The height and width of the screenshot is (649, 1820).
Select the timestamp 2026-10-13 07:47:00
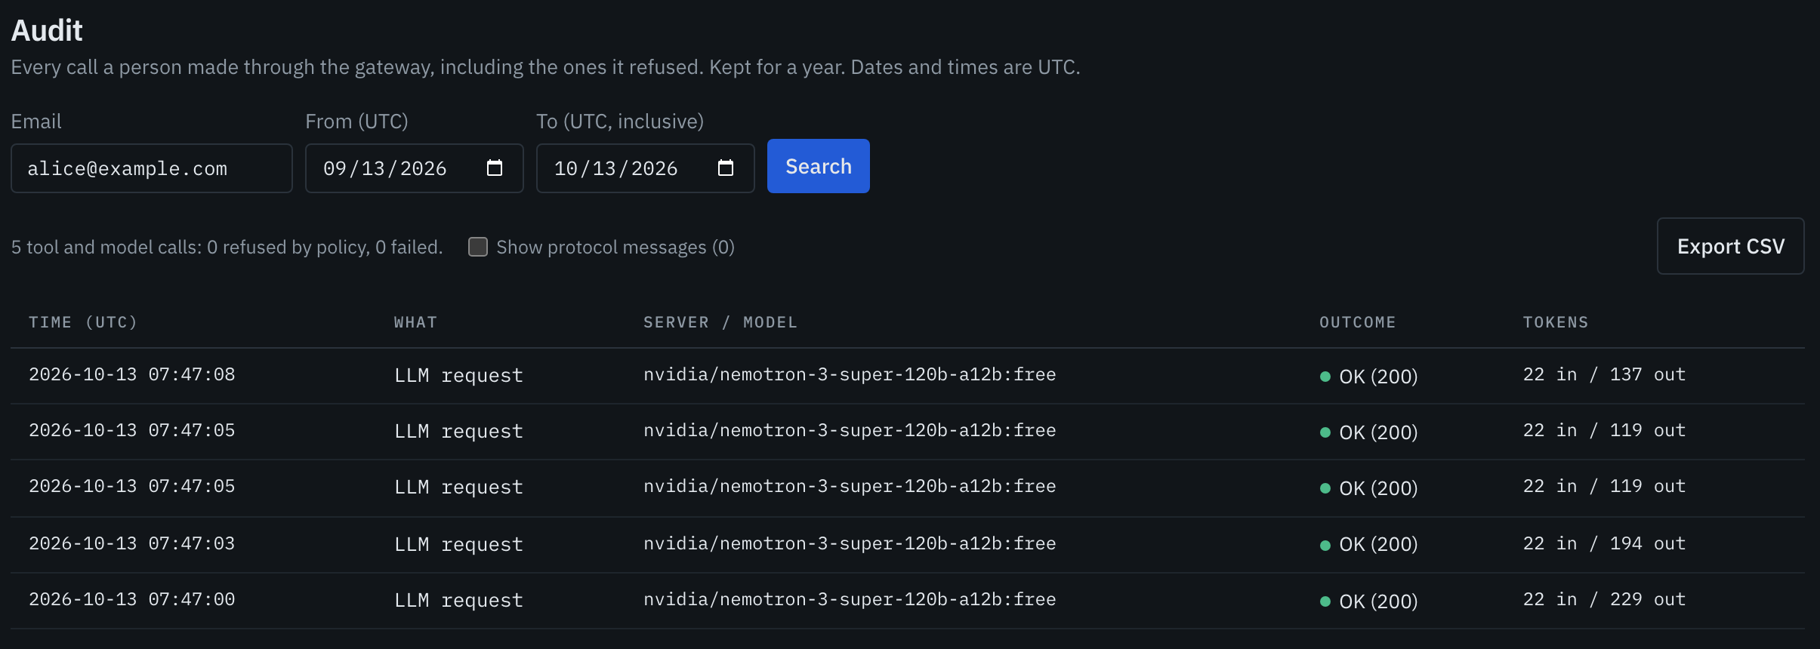(132, 599)
